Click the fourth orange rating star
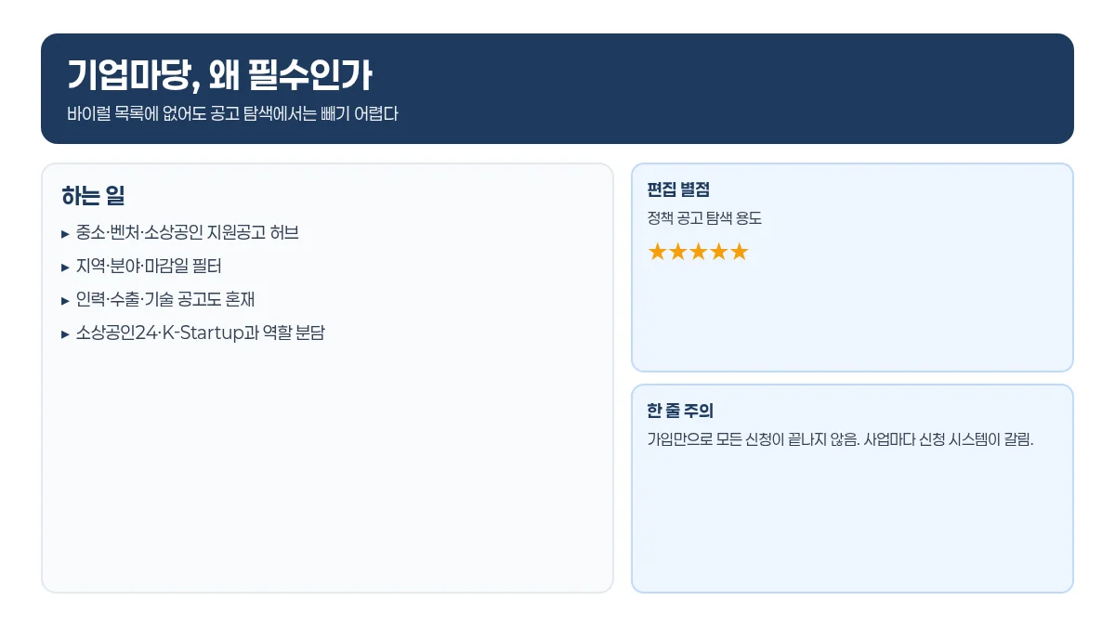 pos(719,252)
